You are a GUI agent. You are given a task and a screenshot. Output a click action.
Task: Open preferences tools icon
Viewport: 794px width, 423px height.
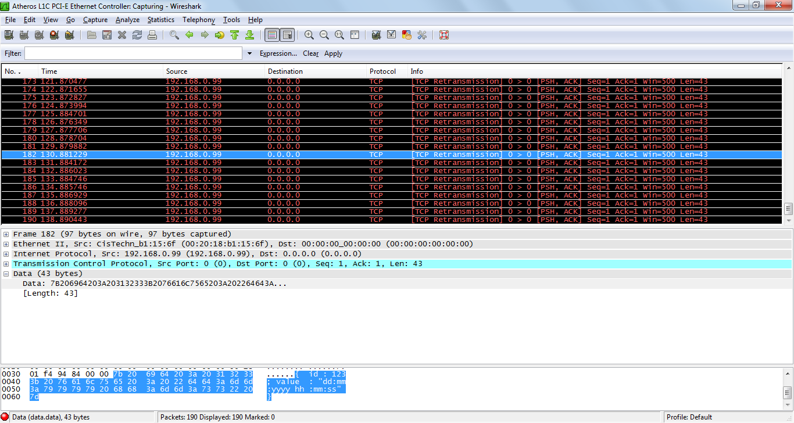[x=422, y=35]
